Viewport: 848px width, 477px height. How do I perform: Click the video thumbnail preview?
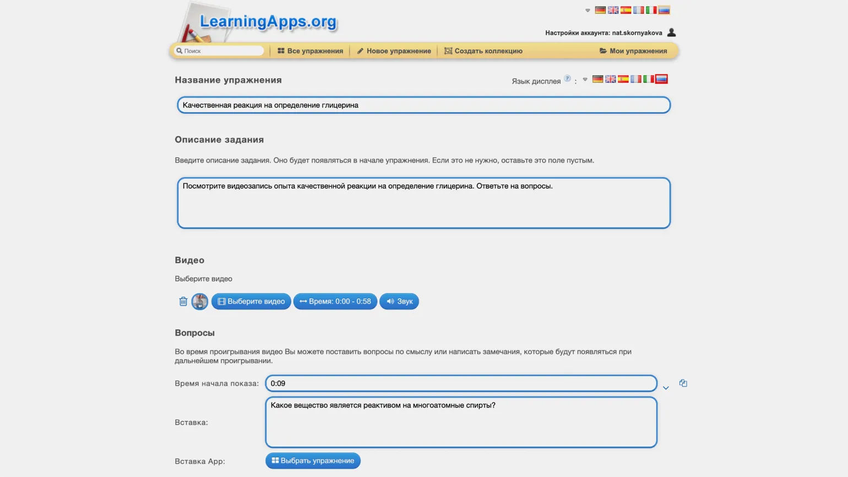(199, 301)
